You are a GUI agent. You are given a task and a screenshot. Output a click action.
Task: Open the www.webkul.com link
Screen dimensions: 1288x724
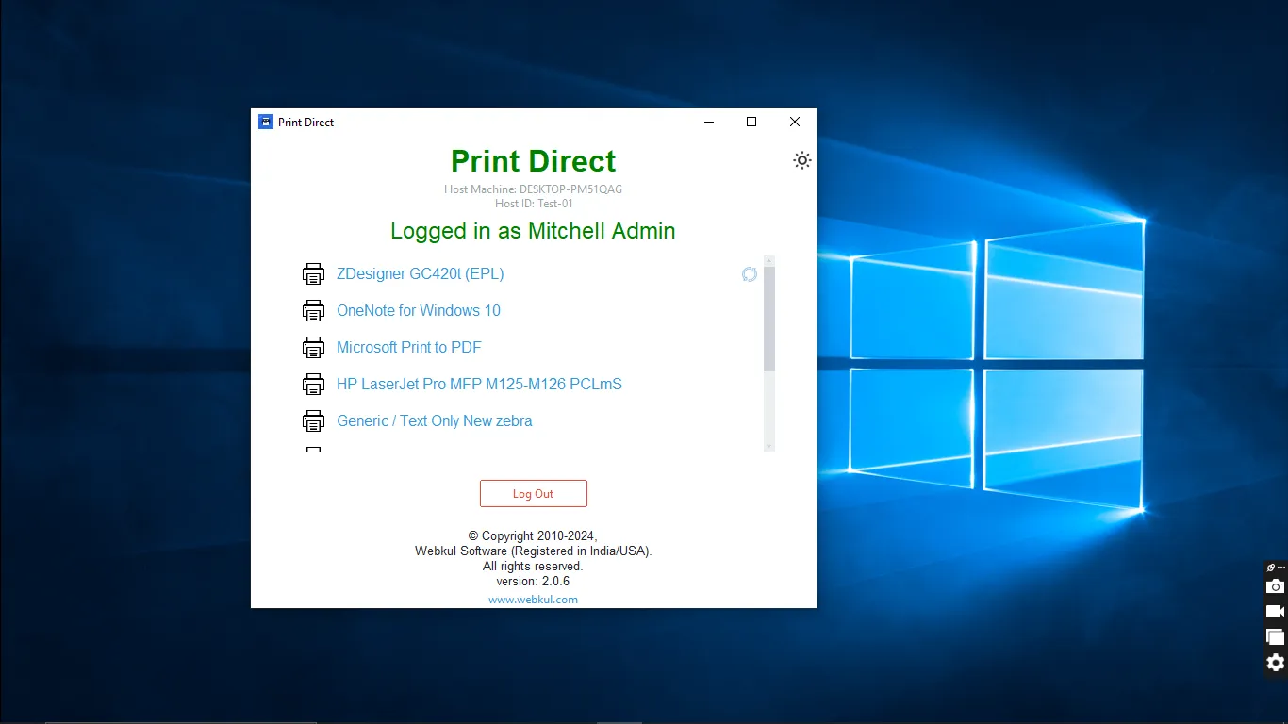click(533, 599)
